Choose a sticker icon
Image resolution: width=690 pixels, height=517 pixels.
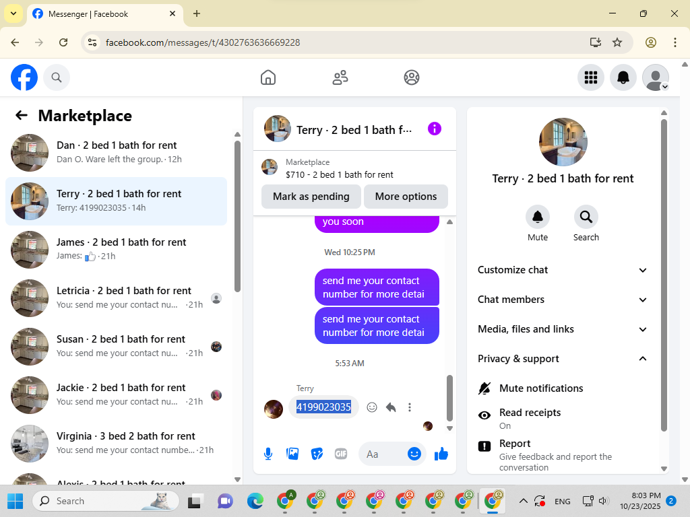(x=317, y=454)
